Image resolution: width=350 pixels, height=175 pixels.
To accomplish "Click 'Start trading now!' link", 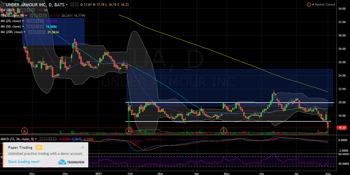I will coord(24,162).
